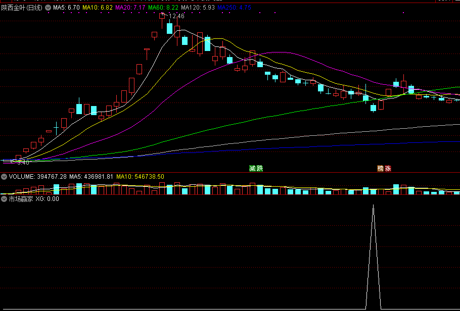Click the orange 榜 marker icon
Viewport: 460px width, 311px height.
coord(381,168)
